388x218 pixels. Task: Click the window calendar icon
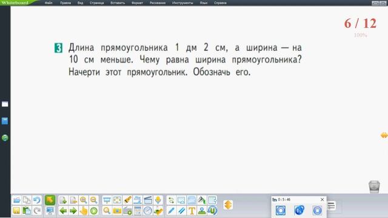point(138,211)
